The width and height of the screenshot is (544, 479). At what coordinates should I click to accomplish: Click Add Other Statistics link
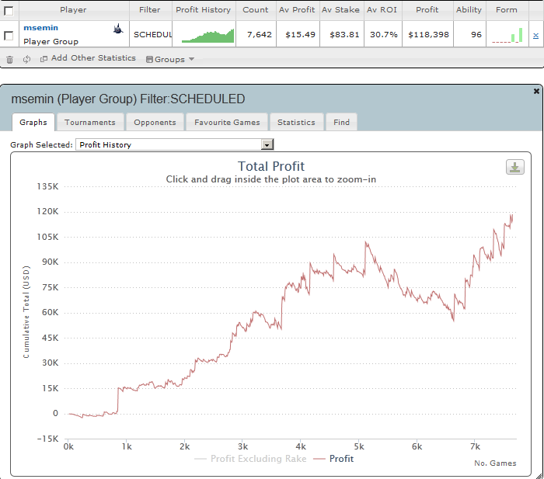click(x=93, y=58)
